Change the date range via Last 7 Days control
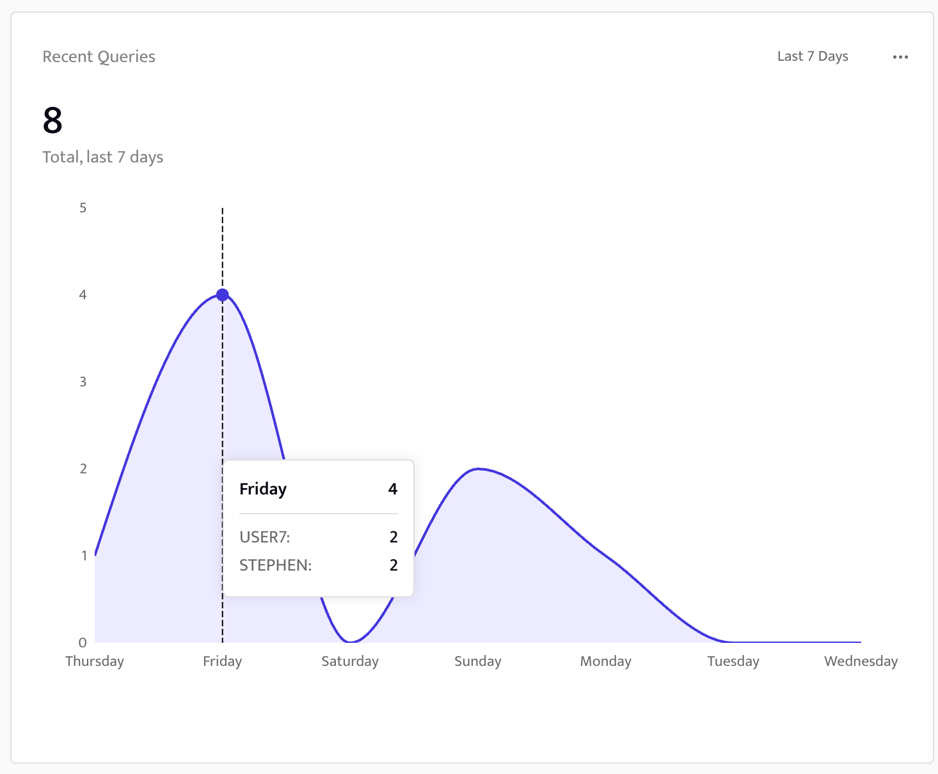The image size is (938, 774). pos(812,56)
